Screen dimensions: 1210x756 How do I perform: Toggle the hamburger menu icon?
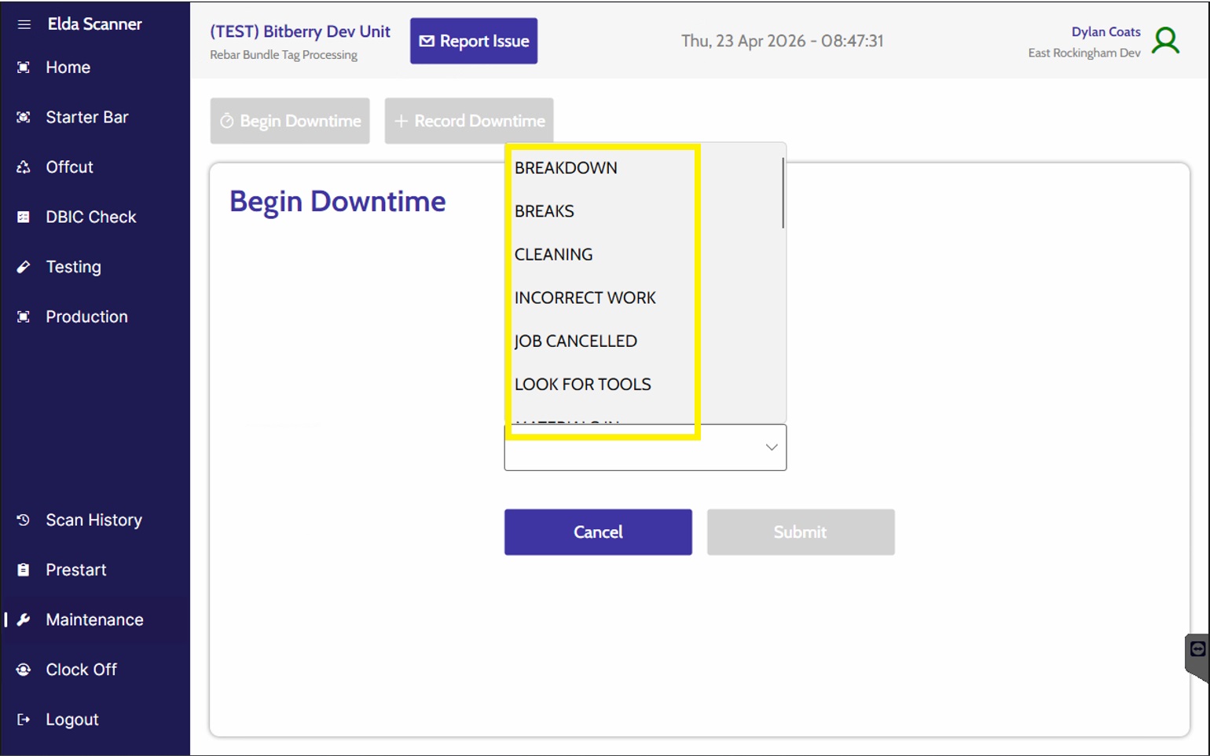pyautogui.click(x=24, y=24)
